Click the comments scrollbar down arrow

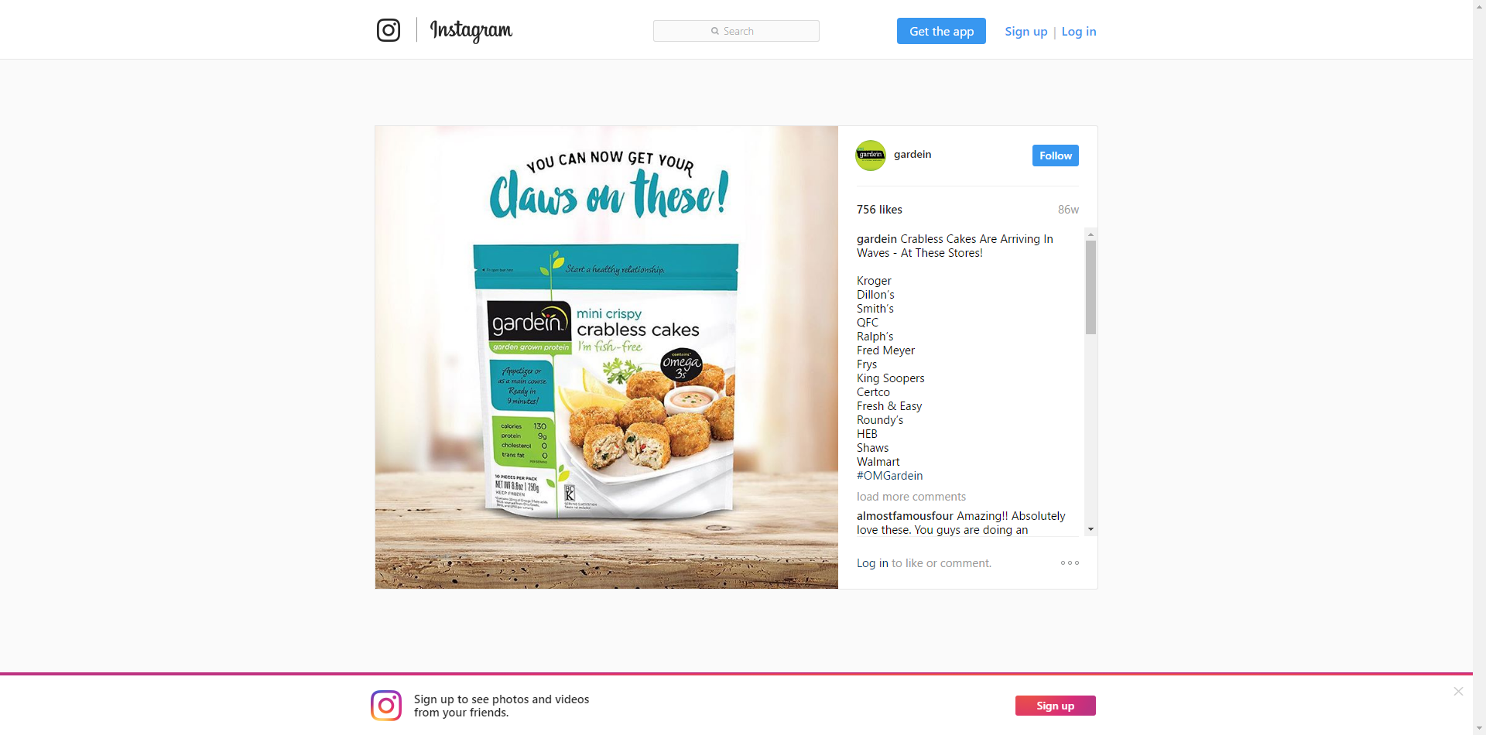(1091, 530)
